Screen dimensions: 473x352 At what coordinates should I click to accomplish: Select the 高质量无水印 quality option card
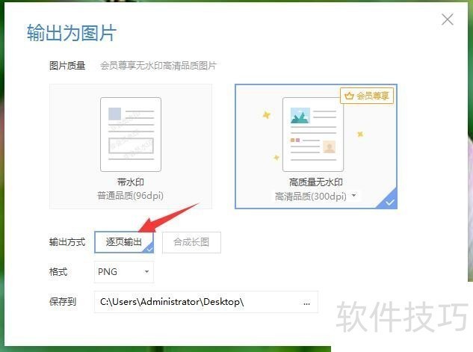point(316,146)
